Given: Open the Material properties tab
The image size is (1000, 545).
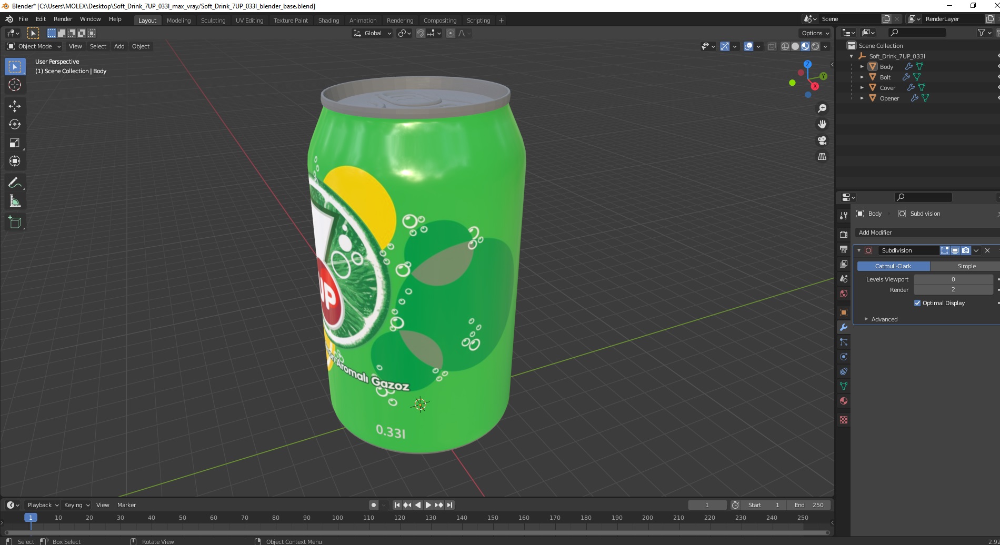Looking at the screenshot, I should coord(844,401).
